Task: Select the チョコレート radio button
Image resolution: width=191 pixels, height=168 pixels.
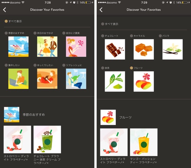Action: tap(103, 36)
